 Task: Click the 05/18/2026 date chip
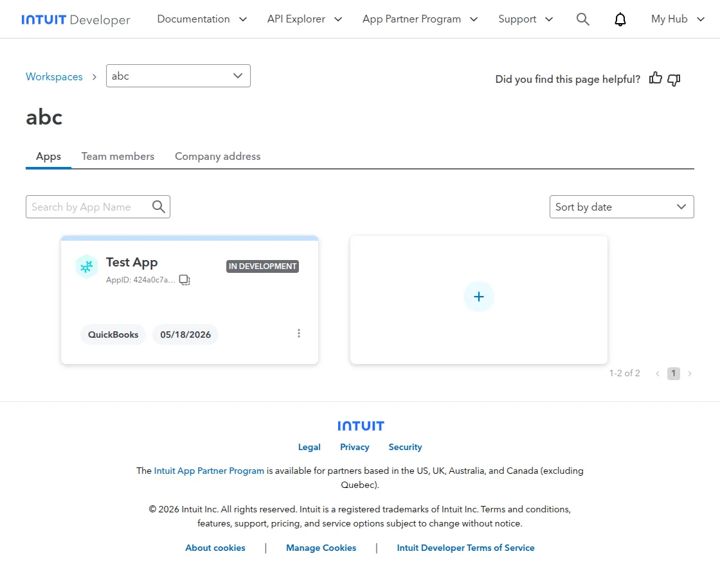(186, 335)
